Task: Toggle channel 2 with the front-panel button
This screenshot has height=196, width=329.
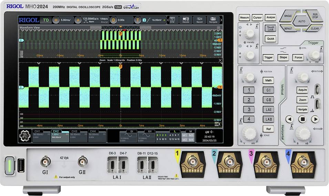Action: pos(249,100)
